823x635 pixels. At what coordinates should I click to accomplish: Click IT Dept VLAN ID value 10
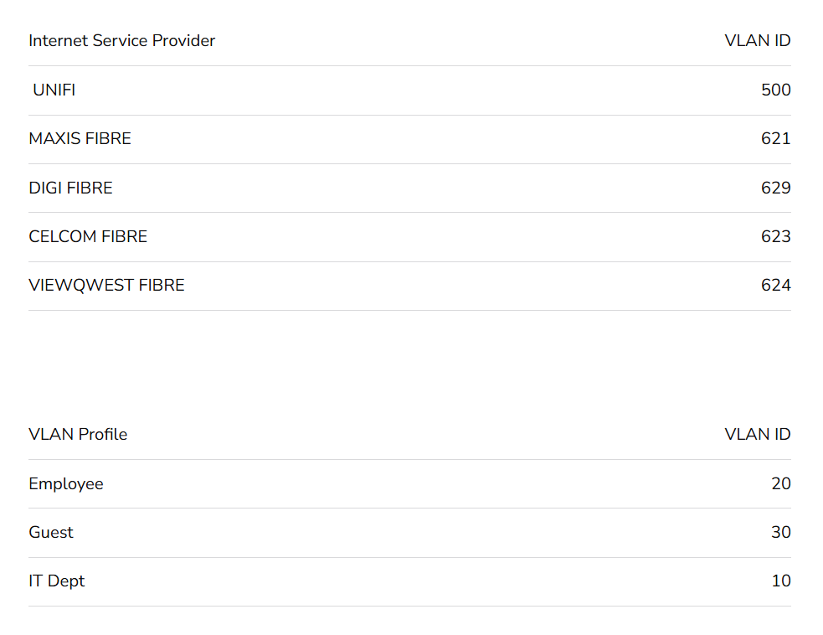(780, 581)
